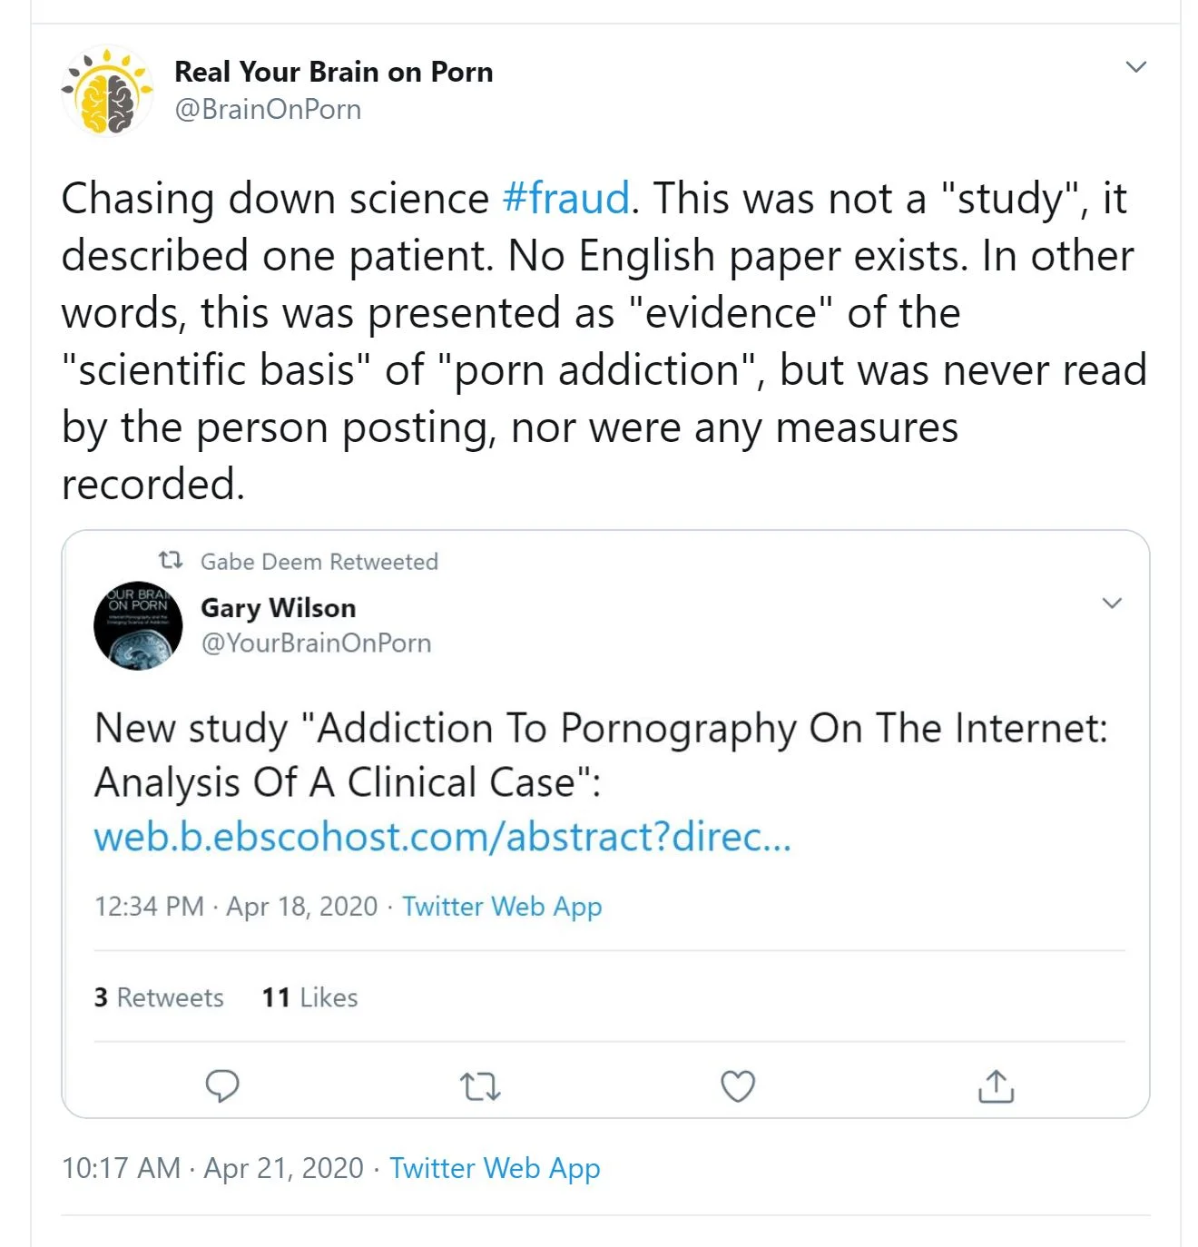Screen dimensions: 1198x1247
Task: Click the share upload icon
Action: coord(996,1085)
